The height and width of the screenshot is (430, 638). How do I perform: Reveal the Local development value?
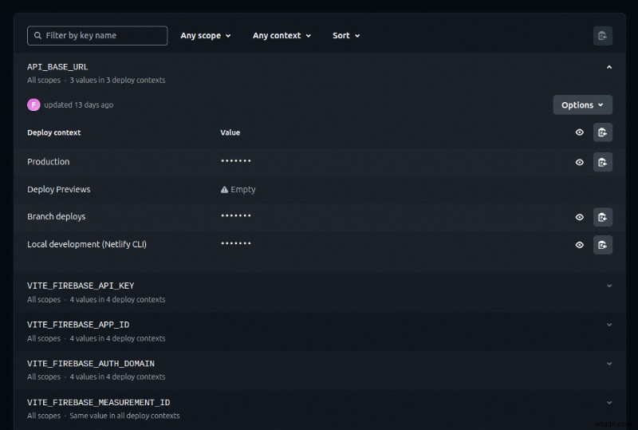580,245
